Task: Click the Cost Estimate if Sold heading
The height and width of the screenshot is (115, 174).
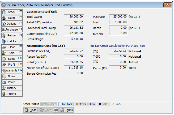Action: [42, 12]
